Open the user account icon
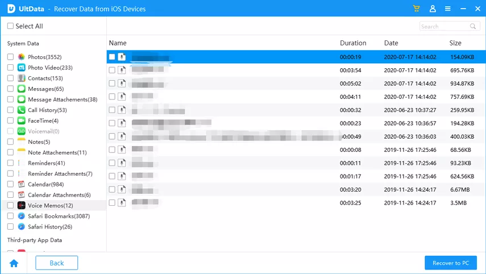Screen dimensions: 486x274 click(433, 9)
